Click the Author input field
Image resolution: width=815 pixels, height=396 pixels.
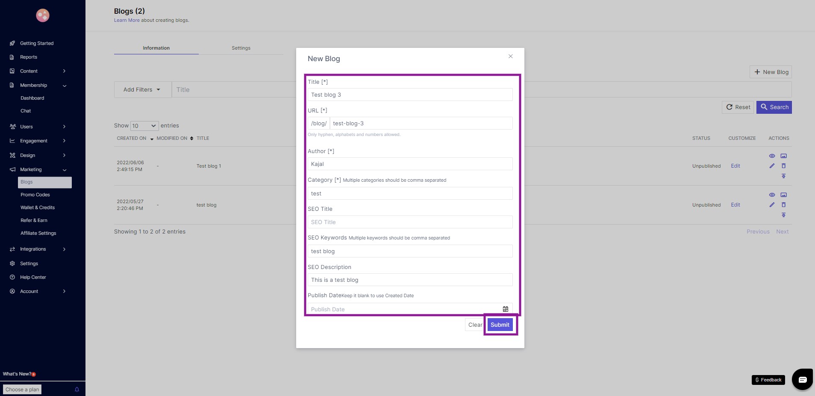click(410, 164)
